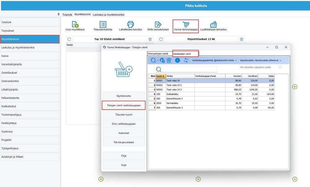Viewport: 310px width, 187px height.
Task: Click the search field above the item table
Action: click(186, 69)
